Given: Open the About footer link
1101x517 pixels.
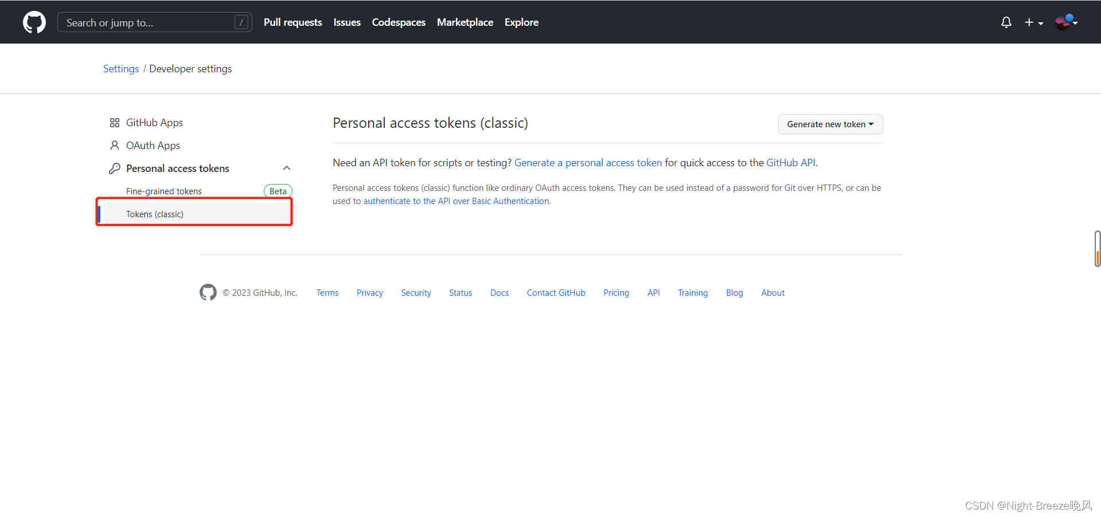Looking at the screenshot, I should [x=773, y=293].
